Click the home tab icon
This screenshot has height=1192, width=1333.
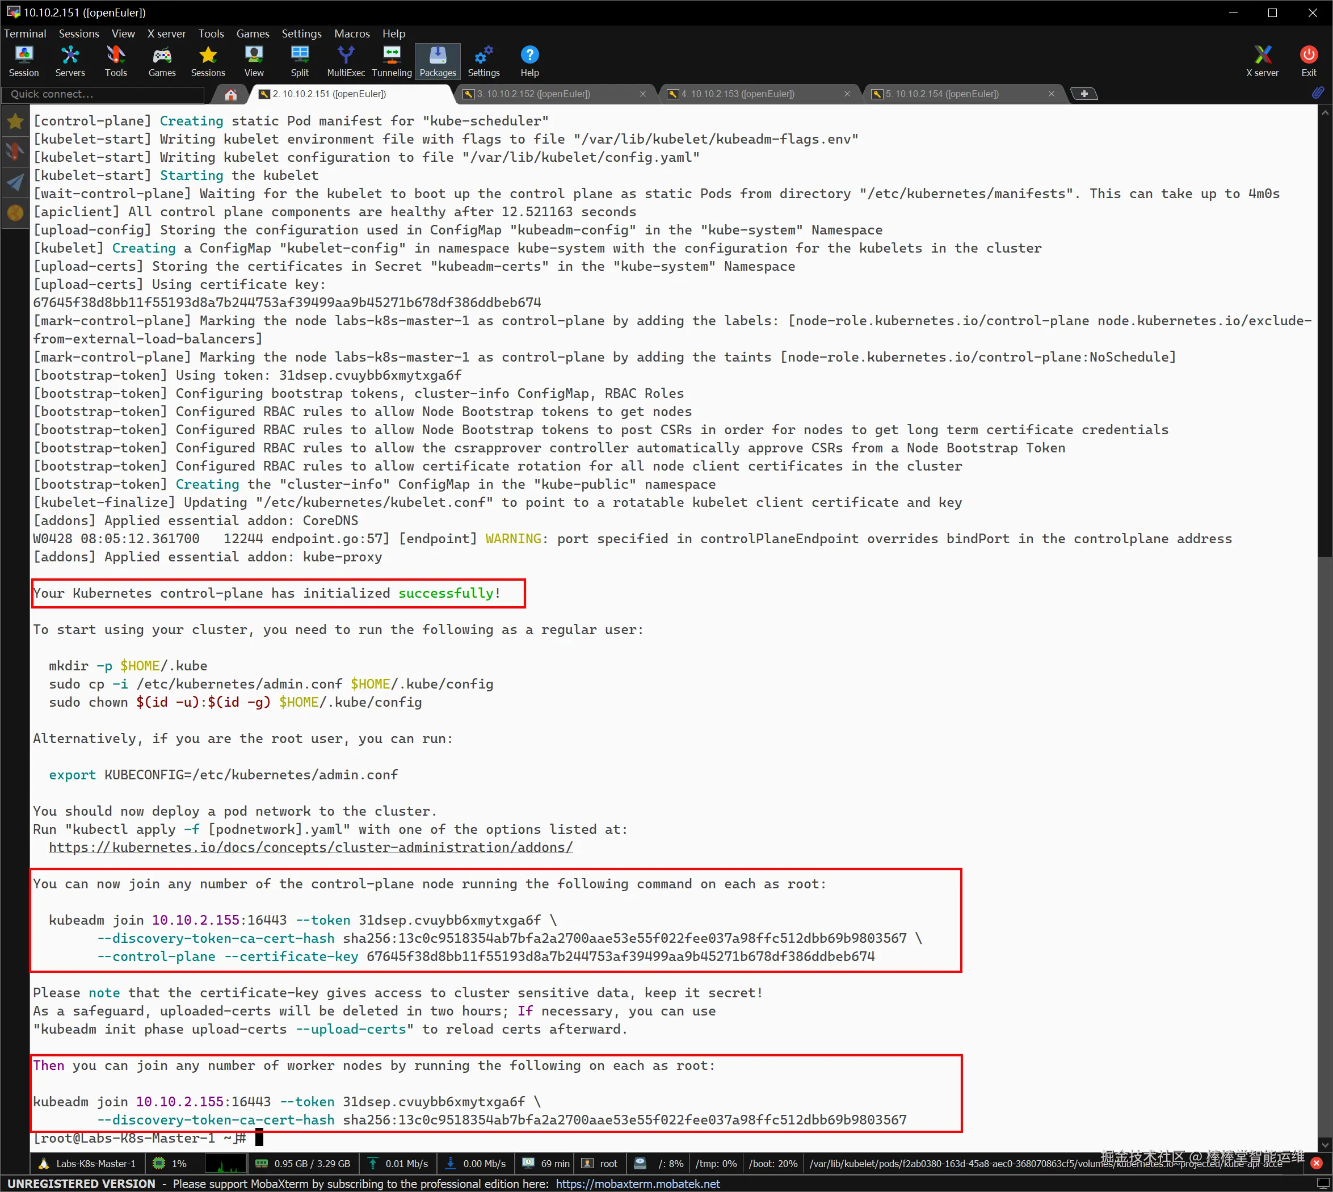point(230,94)
